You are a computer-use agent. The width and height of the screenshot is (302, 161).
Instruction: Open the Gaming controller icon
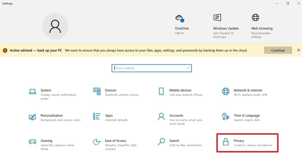pos(32,142)
